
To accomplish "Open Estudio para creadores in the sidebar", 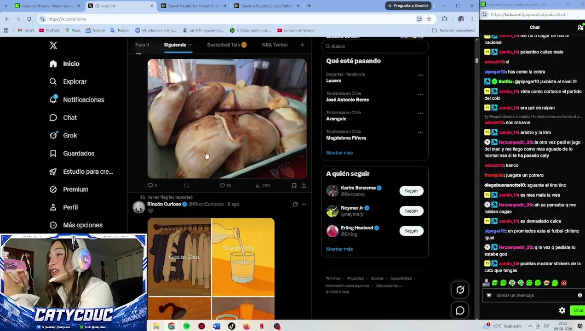I will [81, 171].
